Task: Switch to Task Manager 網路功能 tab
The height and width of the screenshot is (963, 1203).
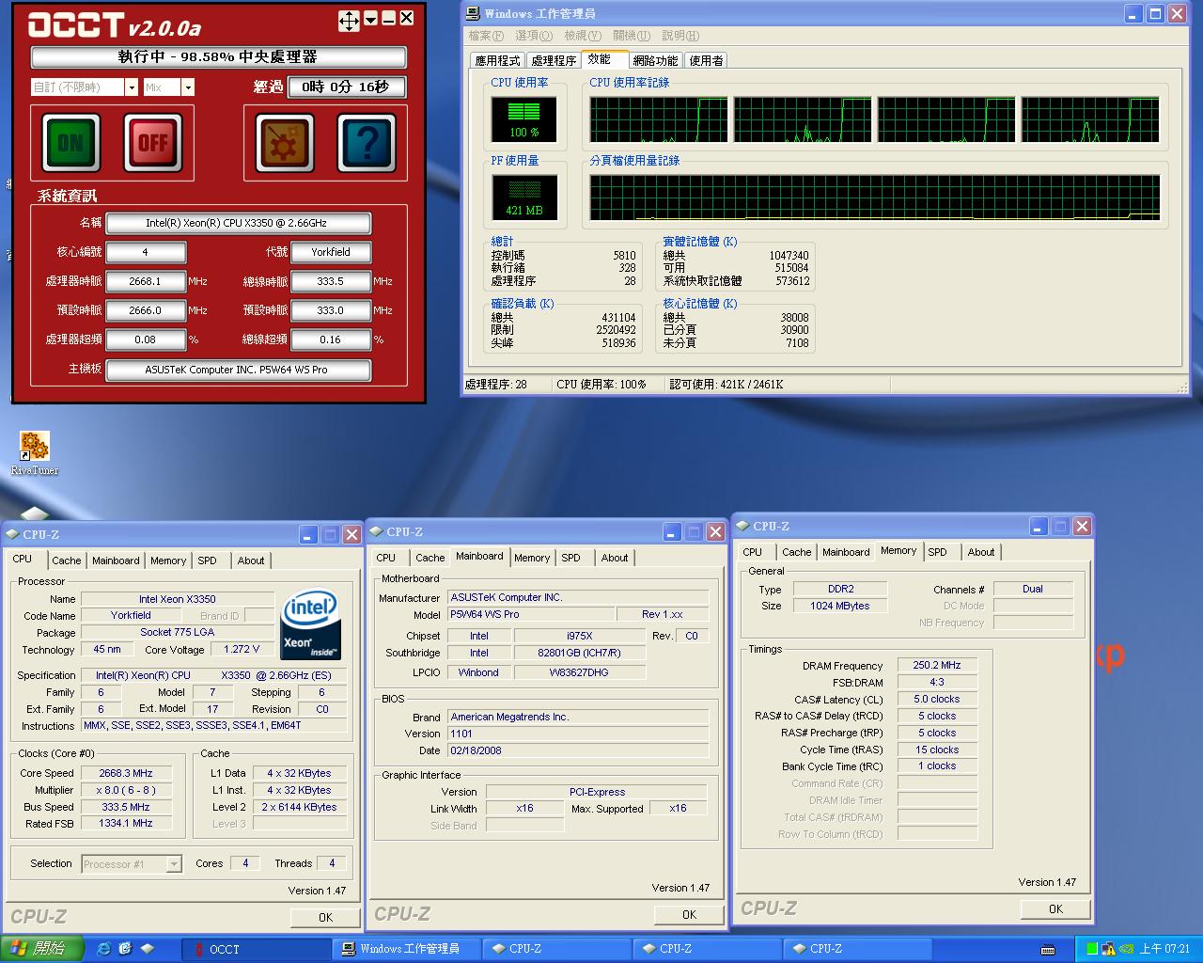Action: [655, 60]
